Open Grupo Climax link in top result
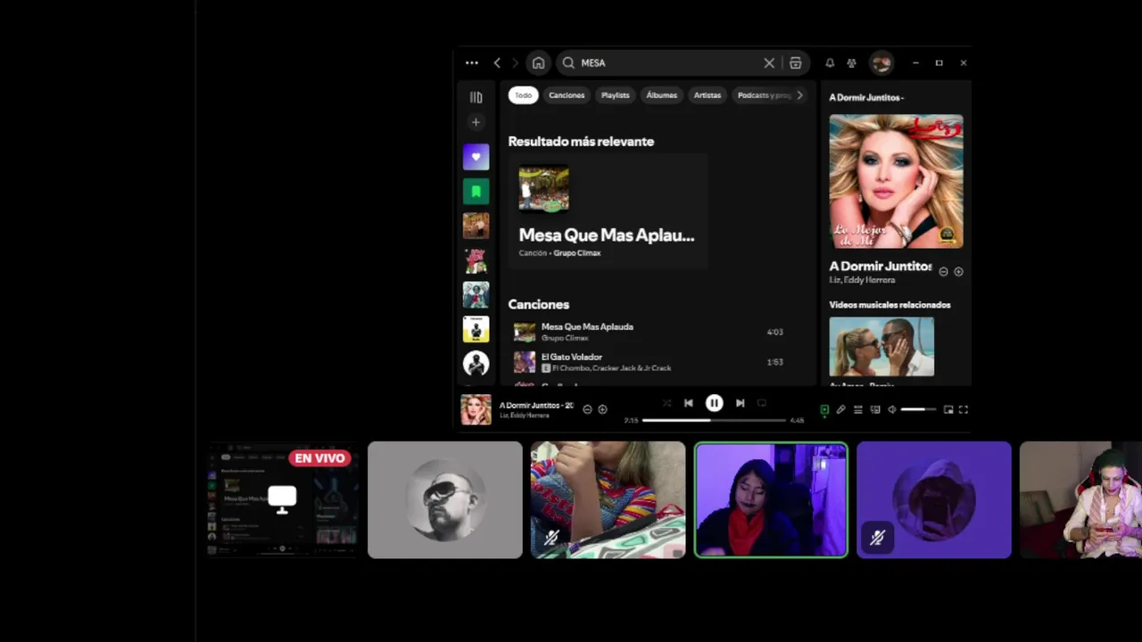The height and width of the screenshot is (642, 1142). point(577,253)
